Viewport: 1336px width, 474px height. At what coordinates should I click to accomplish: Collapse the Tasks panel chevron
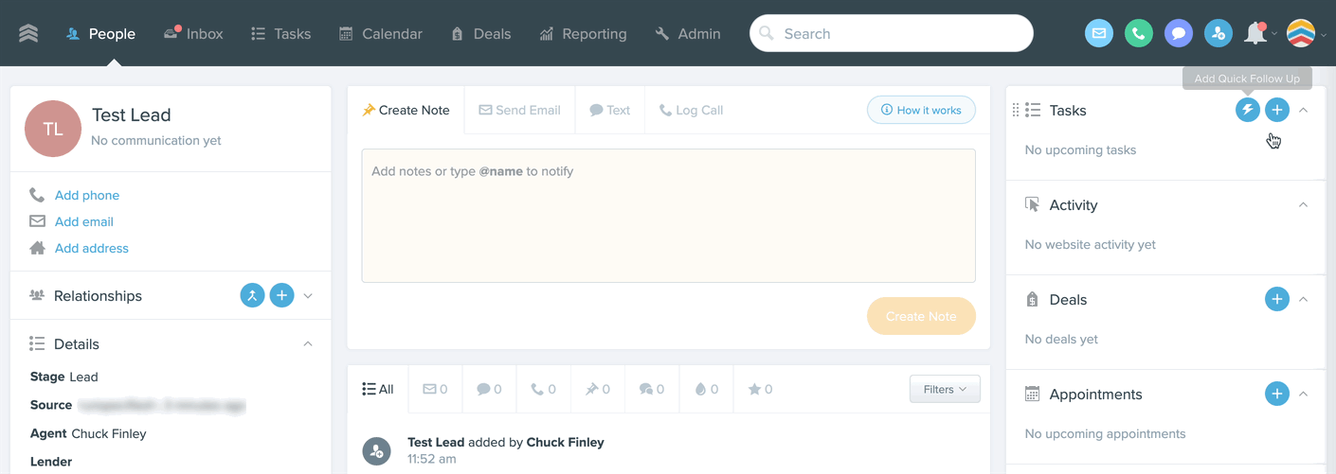(x=1304, y=111)
